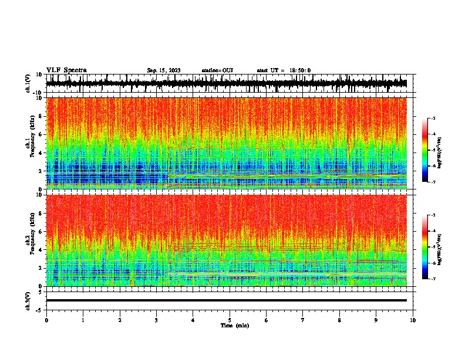
Task: Click the time axis tick label '4'
Action: [193, 320]
